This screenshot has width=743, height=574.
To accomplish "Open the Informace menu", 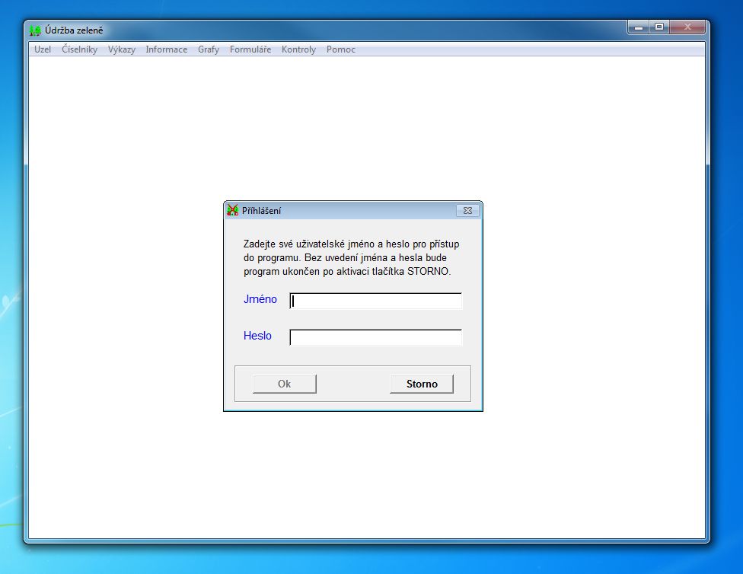I will point(166,49).
